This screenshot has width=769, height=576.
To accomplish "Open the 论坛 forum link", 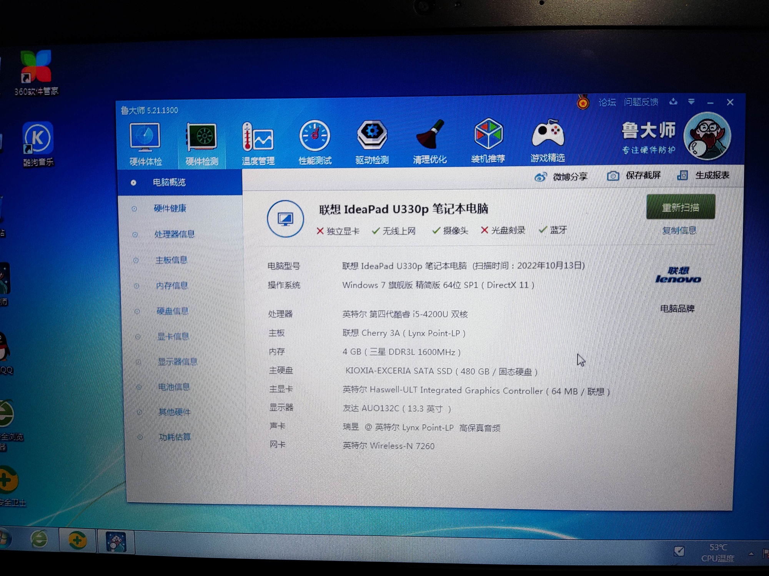I will (607, 102).
